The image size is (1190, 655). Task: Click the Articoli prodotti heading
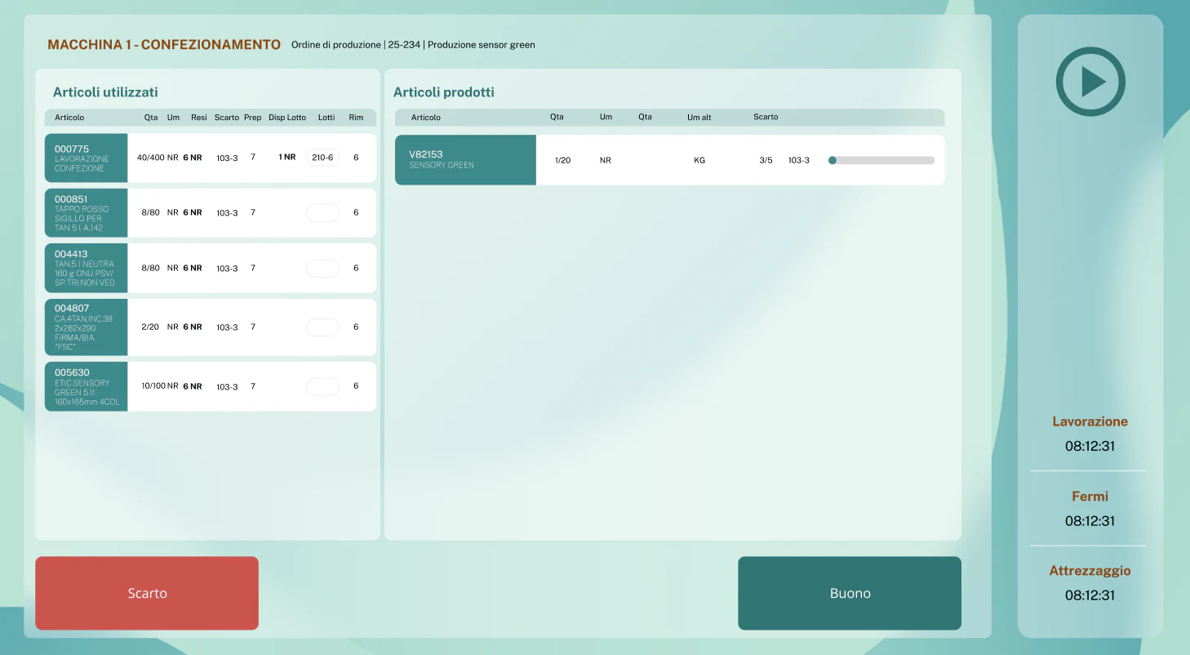click(x=444, y=92)
